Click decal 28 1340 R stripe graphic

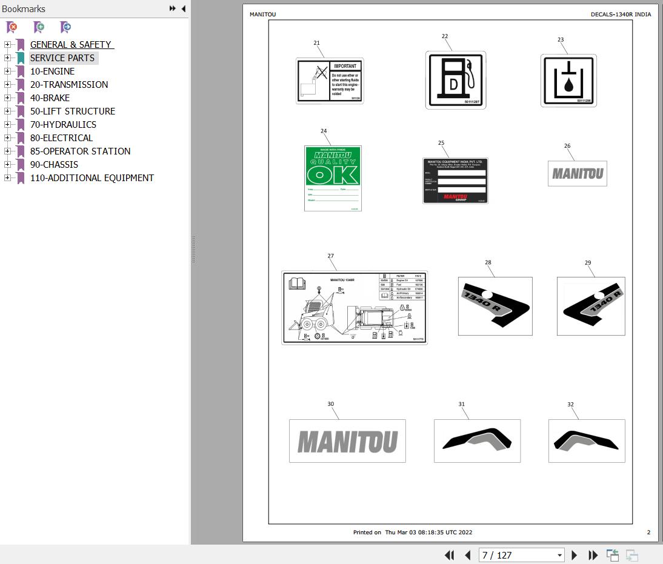coord(495,306)
